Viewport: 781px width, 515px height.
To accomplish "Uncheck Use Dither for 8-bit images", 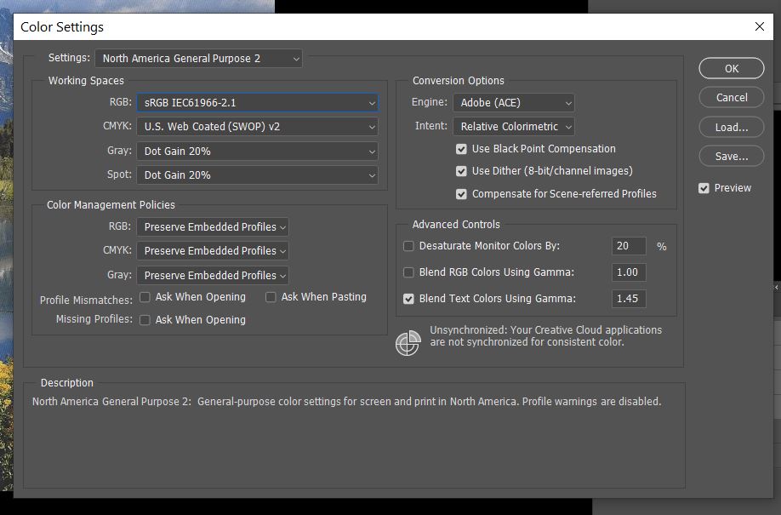I will (462, 171).
